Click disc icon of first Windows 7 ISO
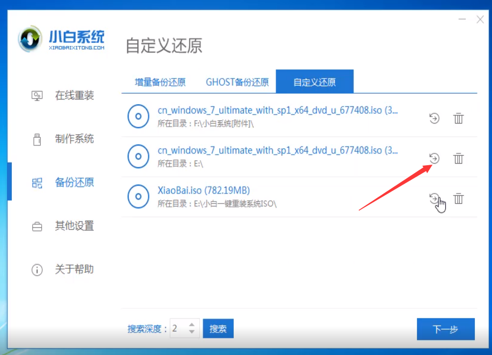This screenshot has width=492, height=355. (138, 116)
